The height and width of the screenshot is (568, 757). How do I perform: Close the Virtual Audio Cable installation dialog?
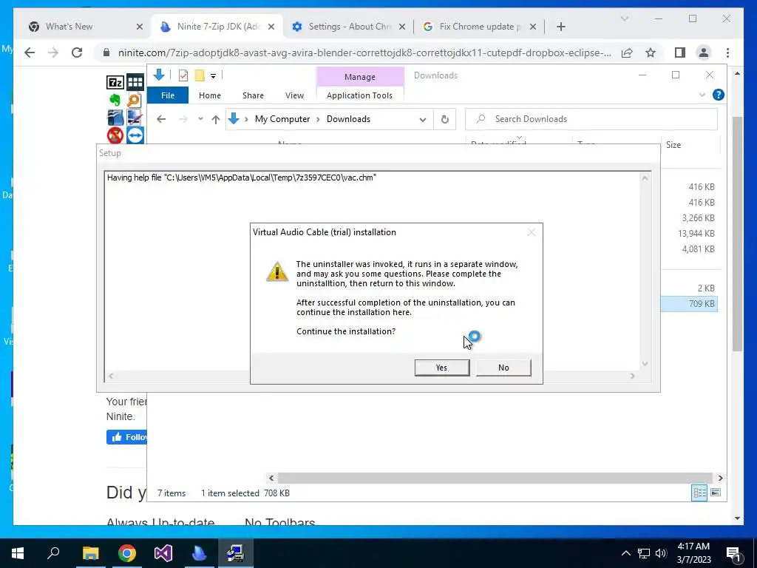531,232
